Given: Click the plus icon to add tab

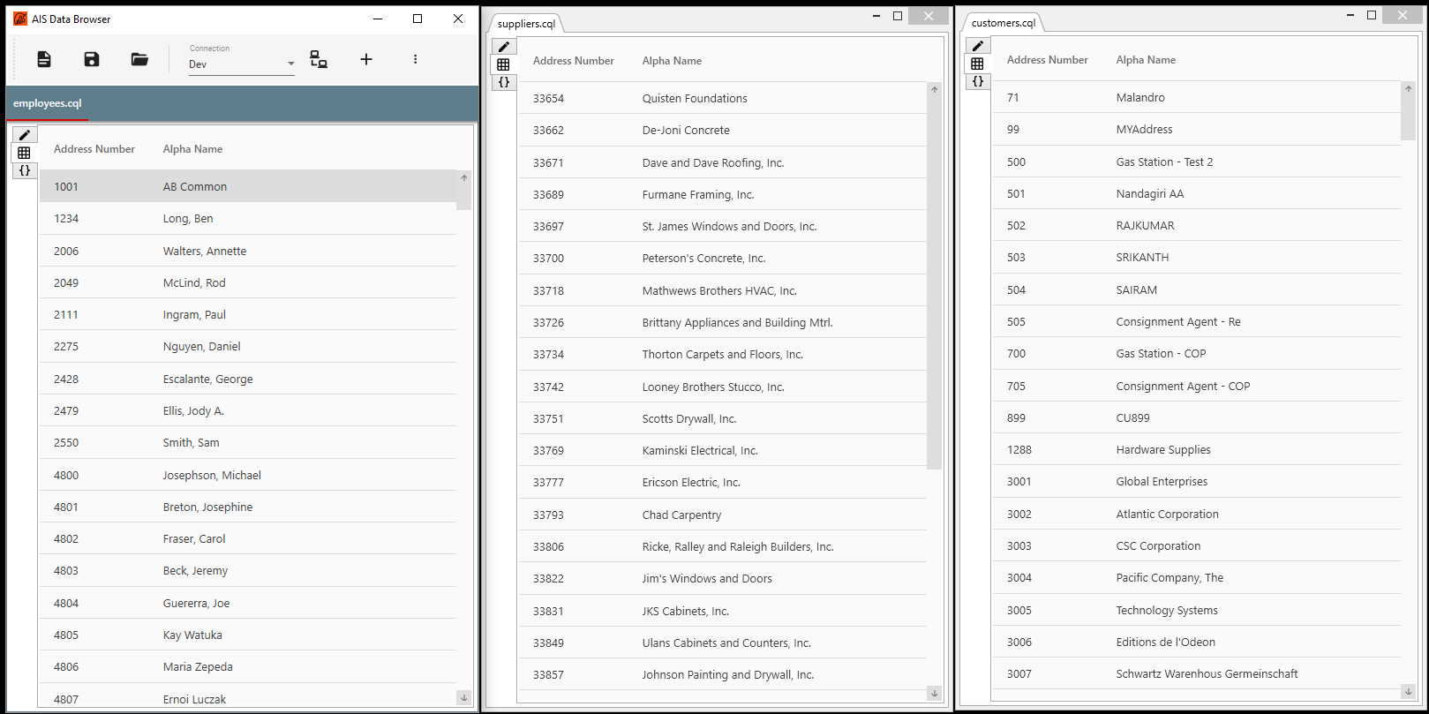Looking at the screenshot, I should (366, 59).
